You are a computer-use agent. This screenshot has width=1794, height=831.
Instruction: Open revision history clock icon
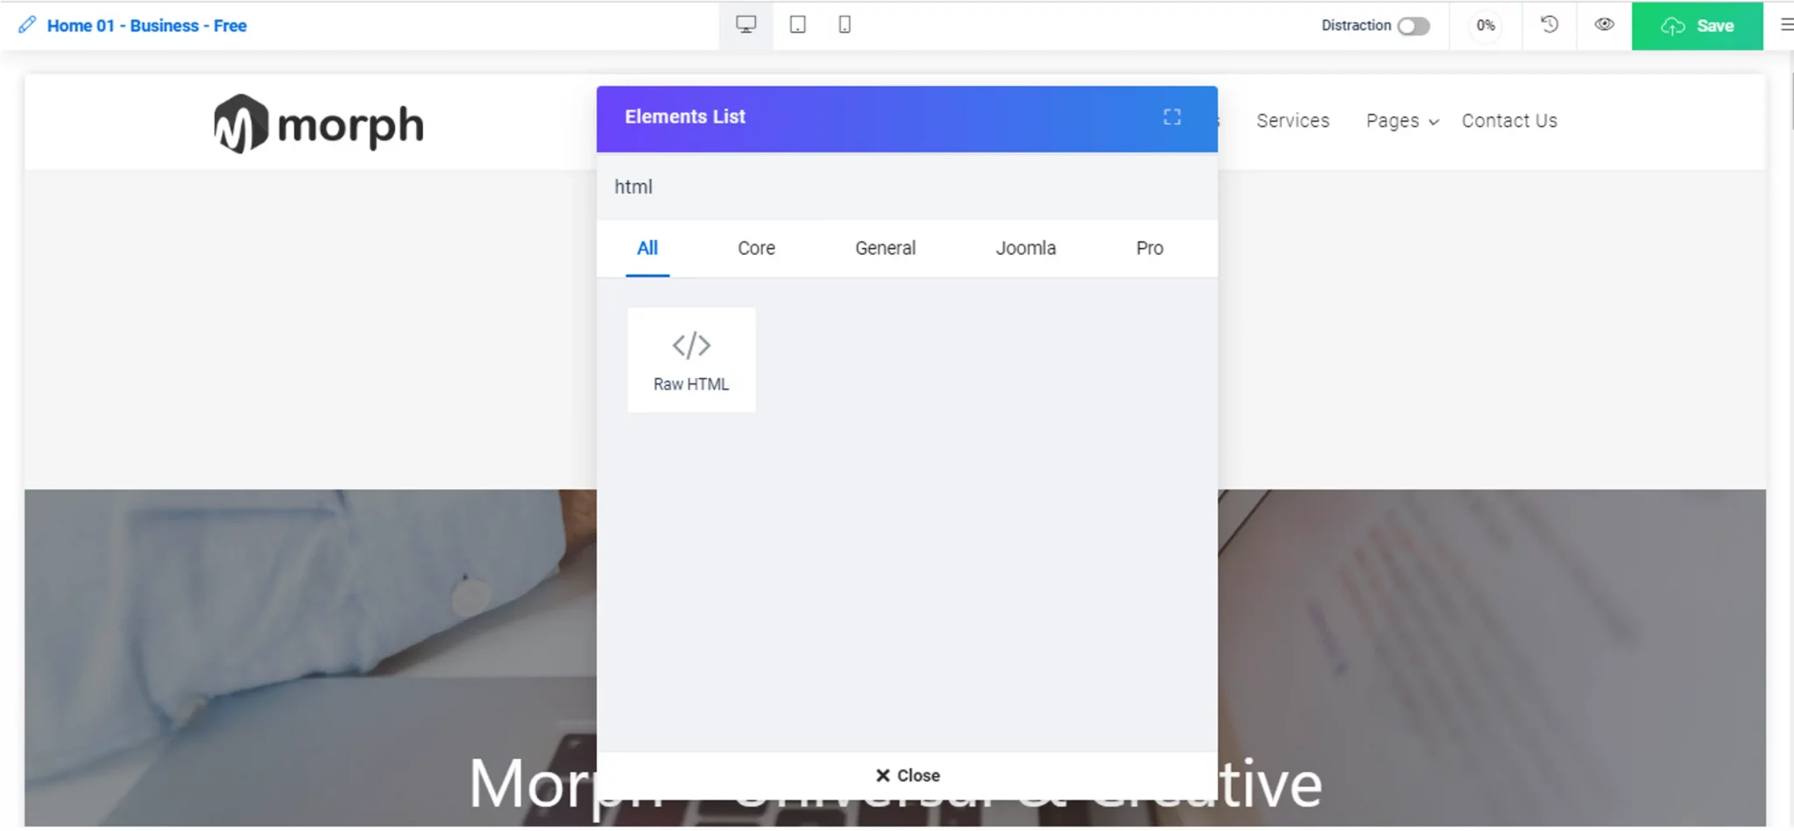(x=1549, y=25)
